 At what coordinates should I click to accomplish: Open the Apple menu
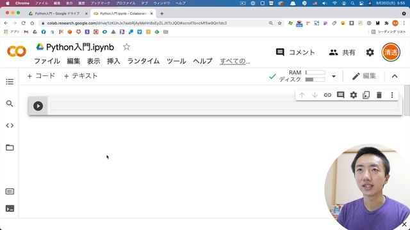tap(8, 3)
